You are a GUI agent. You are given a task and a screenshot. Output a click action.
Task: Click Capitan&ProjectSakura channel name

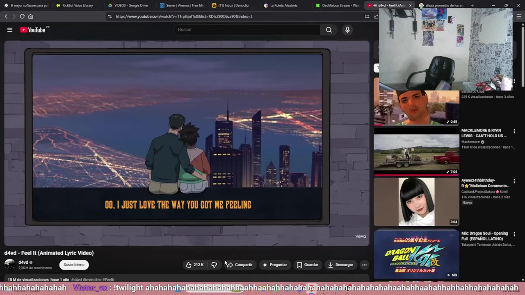pos(484,192)
